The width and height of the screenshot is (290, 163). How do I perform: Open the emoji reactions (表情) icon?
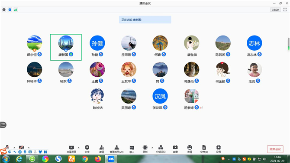click(x=190, y=149)
